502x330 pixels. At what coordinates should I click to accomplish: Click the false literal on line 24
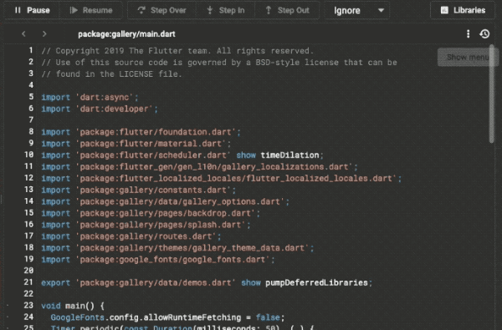(x=268, y=317)
